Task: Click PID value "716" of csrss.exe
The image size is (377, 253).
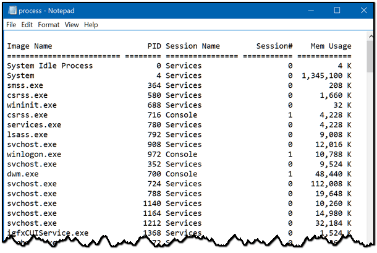Action: 155,115
